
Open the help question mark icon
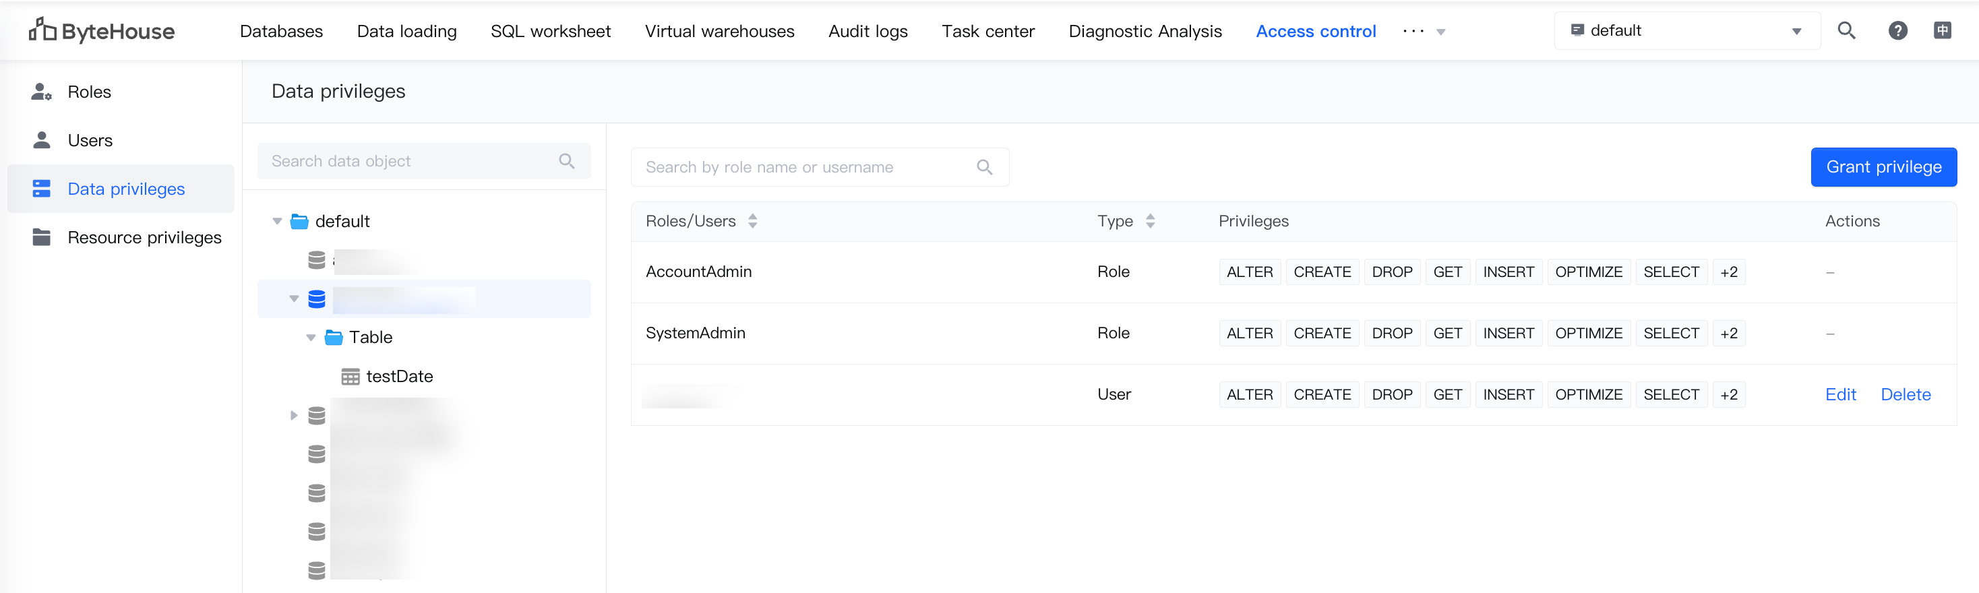1897,31
